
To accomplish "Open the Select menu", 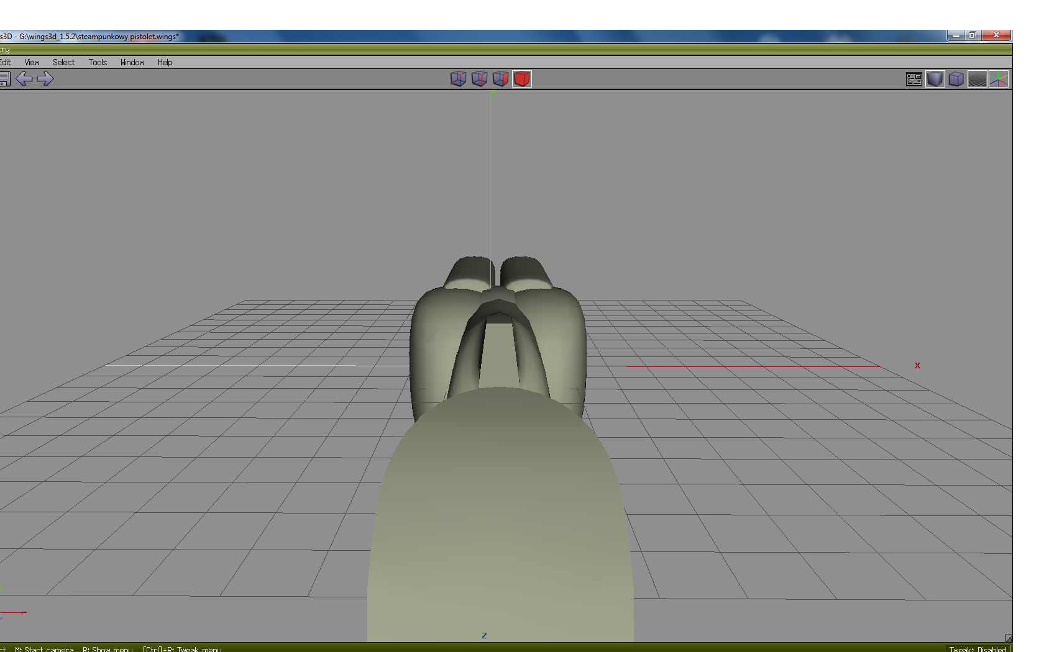I will point(63,63).
